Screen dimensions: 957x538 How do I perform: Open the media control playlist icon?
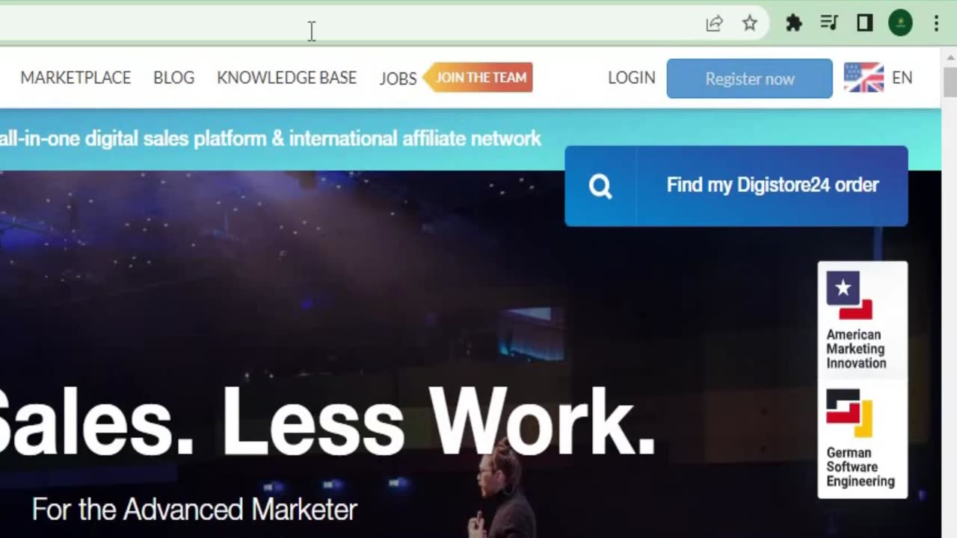[x=829, y=24]
